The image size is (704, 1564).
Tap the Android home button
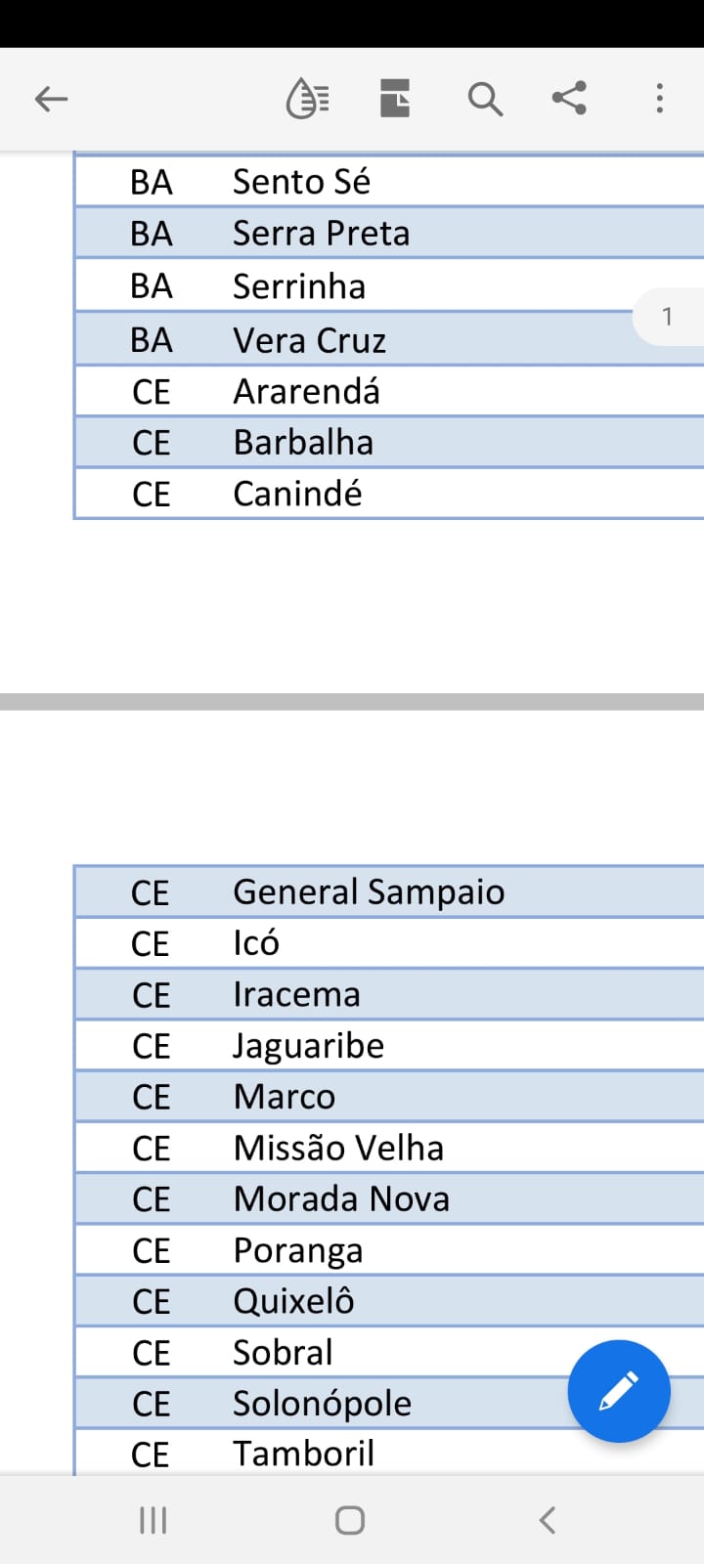point(350,1520)
